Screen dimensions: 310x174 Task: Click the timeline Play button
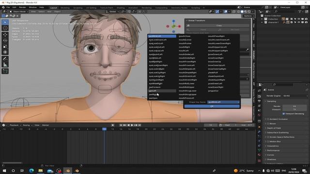click(x=132, y=125)
